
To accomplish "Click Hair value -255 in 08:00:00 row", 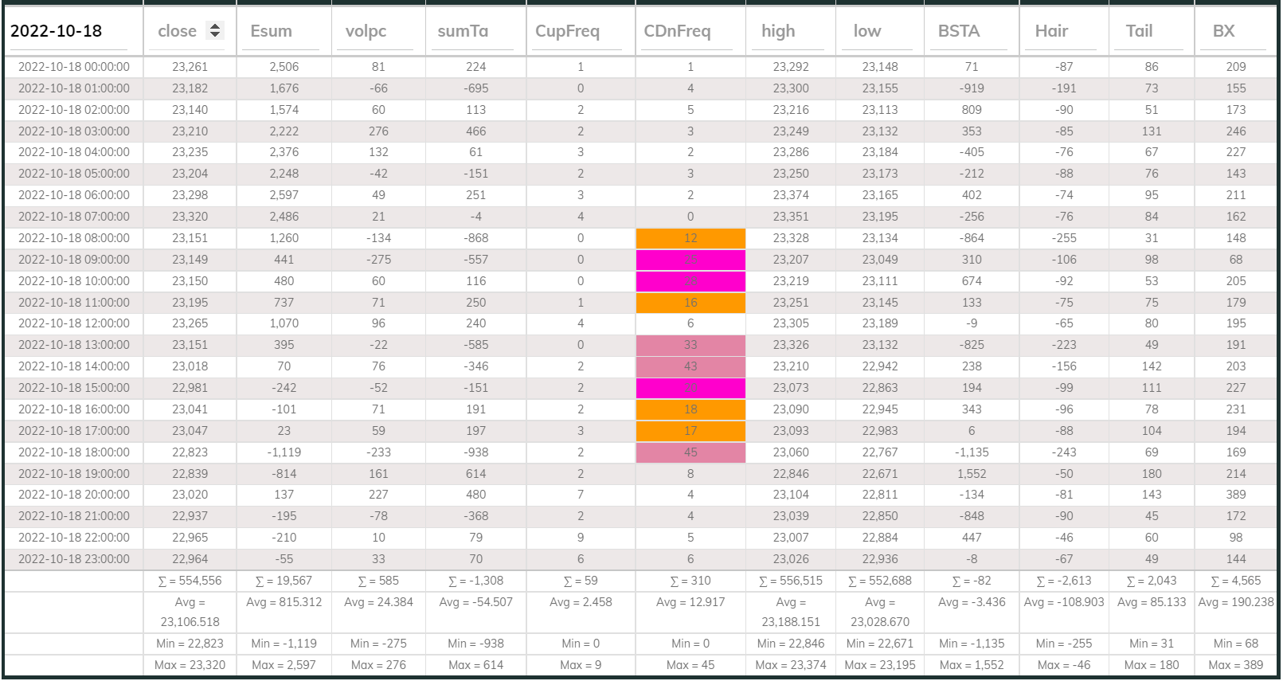I will (1064, 238).
